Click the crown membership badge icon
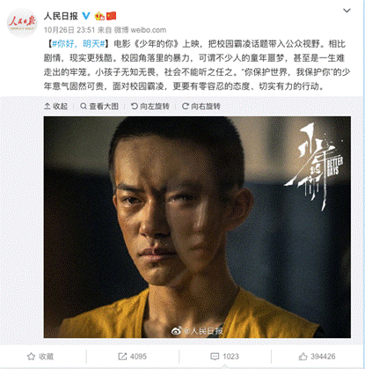Screen dimensions: 365x369 99,16
